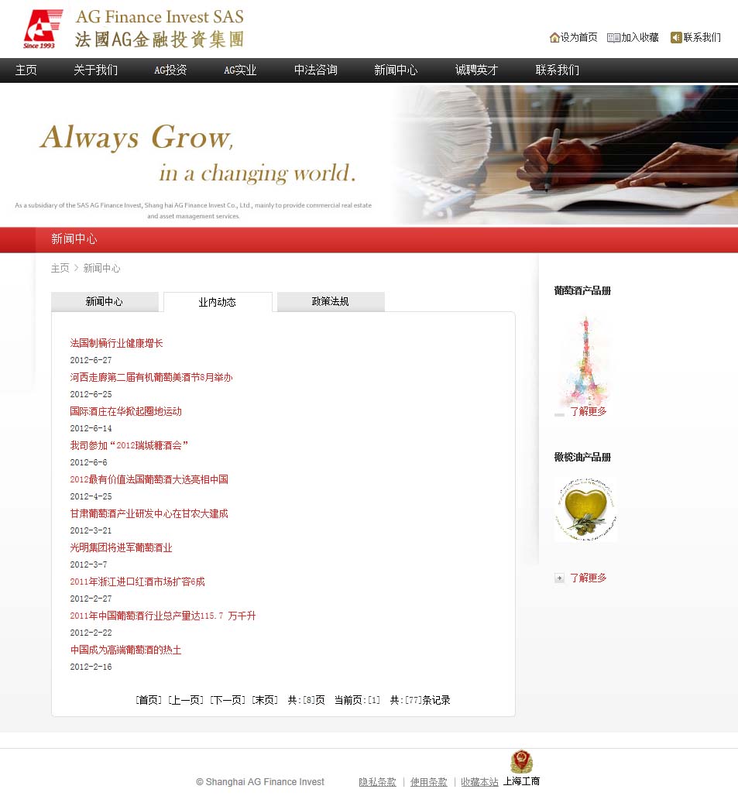Click the record count 共:[77]条记录
The height and width of the screenshot is (796, 738).
420,700
